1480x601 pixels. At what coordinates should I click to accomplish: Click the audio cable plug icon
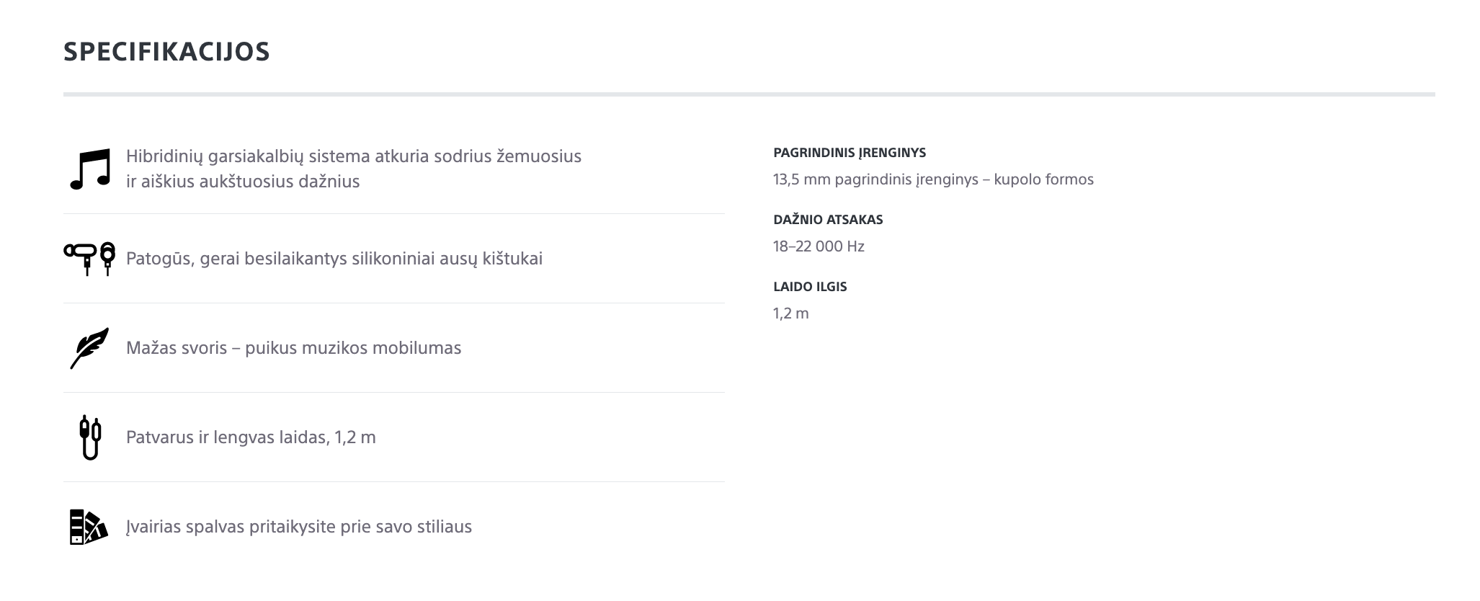(90, 437)
